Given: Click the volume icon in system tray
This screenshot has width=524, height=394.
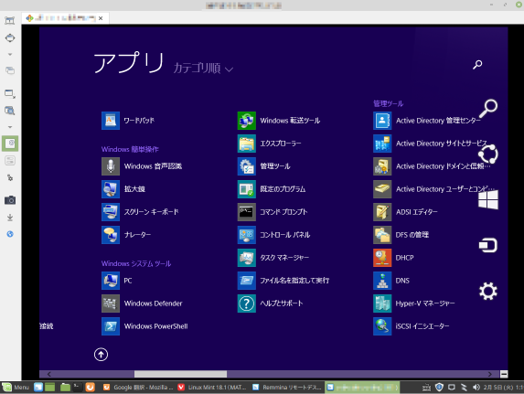Looking at the screenshot, I should click(x=476, y=388).
